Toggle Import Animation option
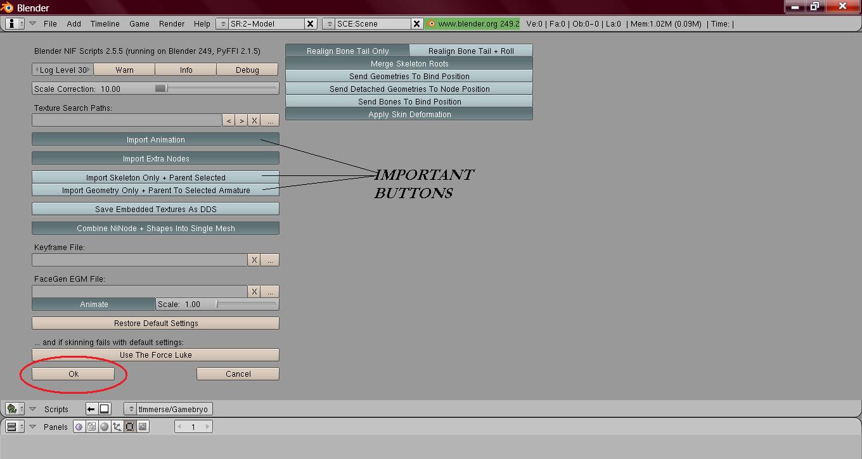The width and height of the screenshot is (862, 459). pyautogui.click(x=155, y=139)
